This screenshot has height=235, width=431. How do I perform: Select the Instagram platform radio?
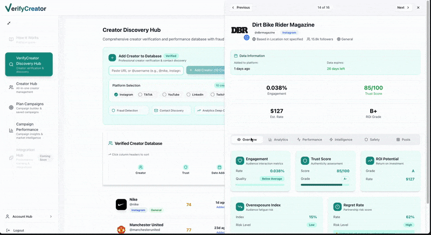point(116,94)
